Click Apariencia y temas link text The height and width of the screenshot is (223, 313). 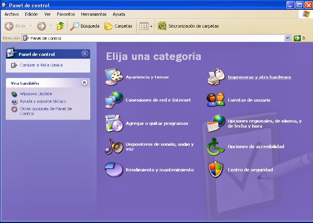coord(147,77)
